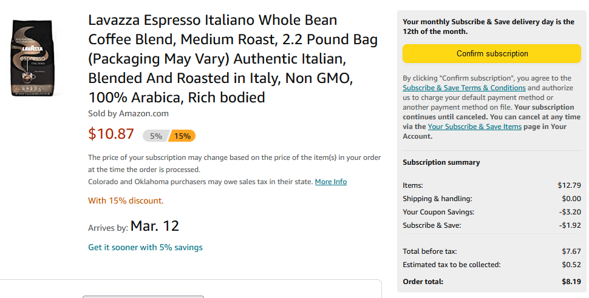Click the Sold by Amazon.com text
Viewport: 589px width, 298px height.
tap(128, 114)
